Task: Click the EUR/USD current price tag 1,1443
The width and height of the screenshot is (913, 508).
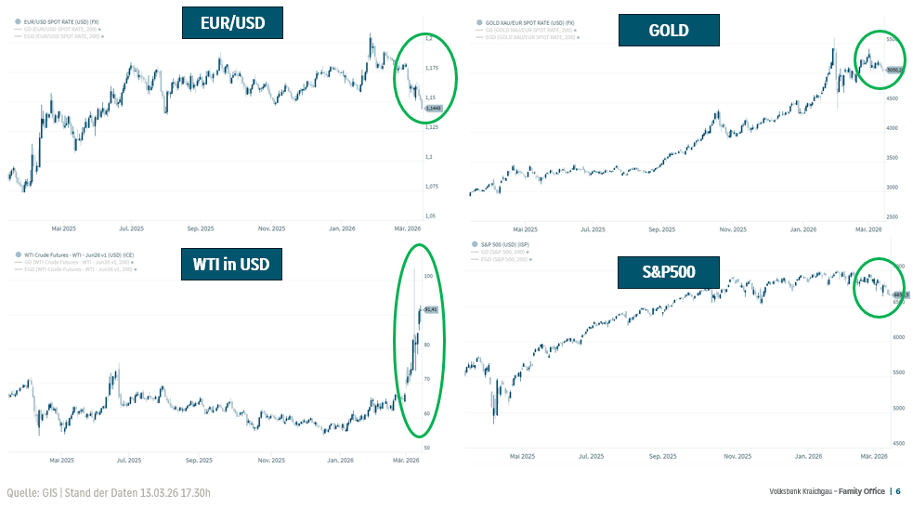Action: (x=433, y=109)
